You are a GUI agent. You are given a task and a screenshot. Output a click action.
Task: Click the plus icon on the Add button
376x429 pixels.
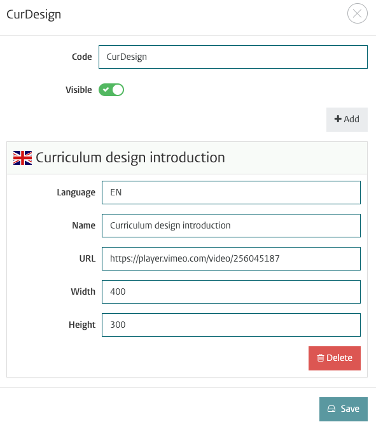(x=338, y=119)
